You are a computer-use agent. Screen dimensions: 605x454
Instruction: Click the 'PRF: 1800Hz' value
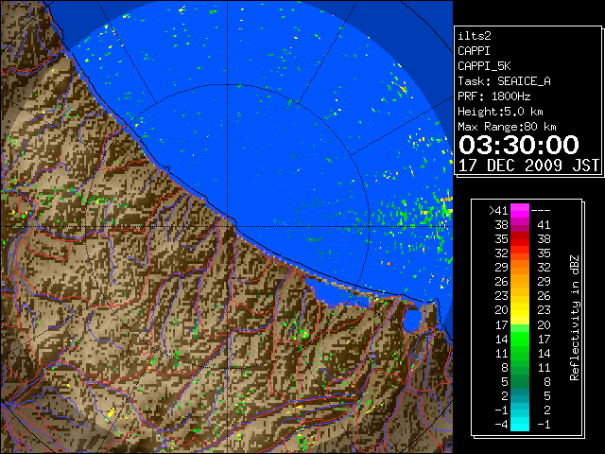[x=494, y=96]
